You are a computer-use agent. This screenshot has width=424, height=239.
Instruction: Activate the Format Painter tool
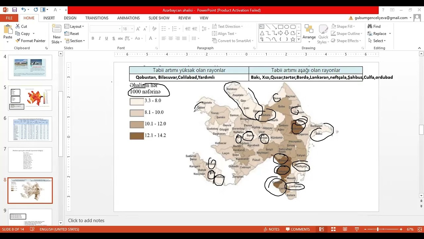[30, 40]
